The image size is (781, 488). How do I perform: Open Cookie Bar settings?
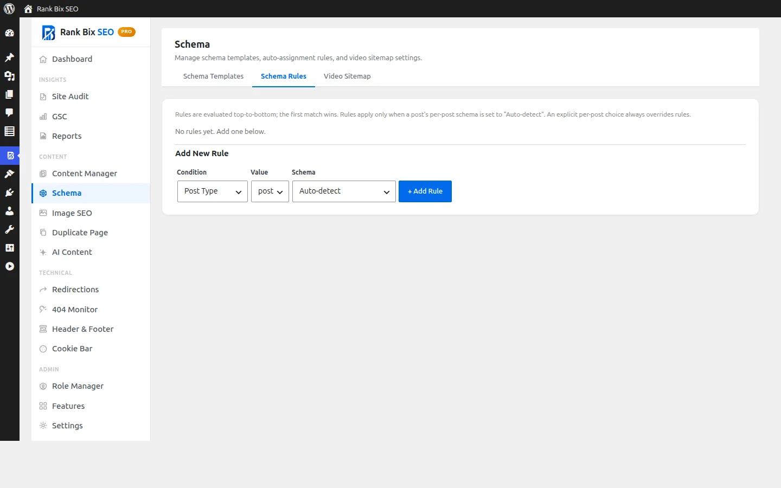coord(91,349)
